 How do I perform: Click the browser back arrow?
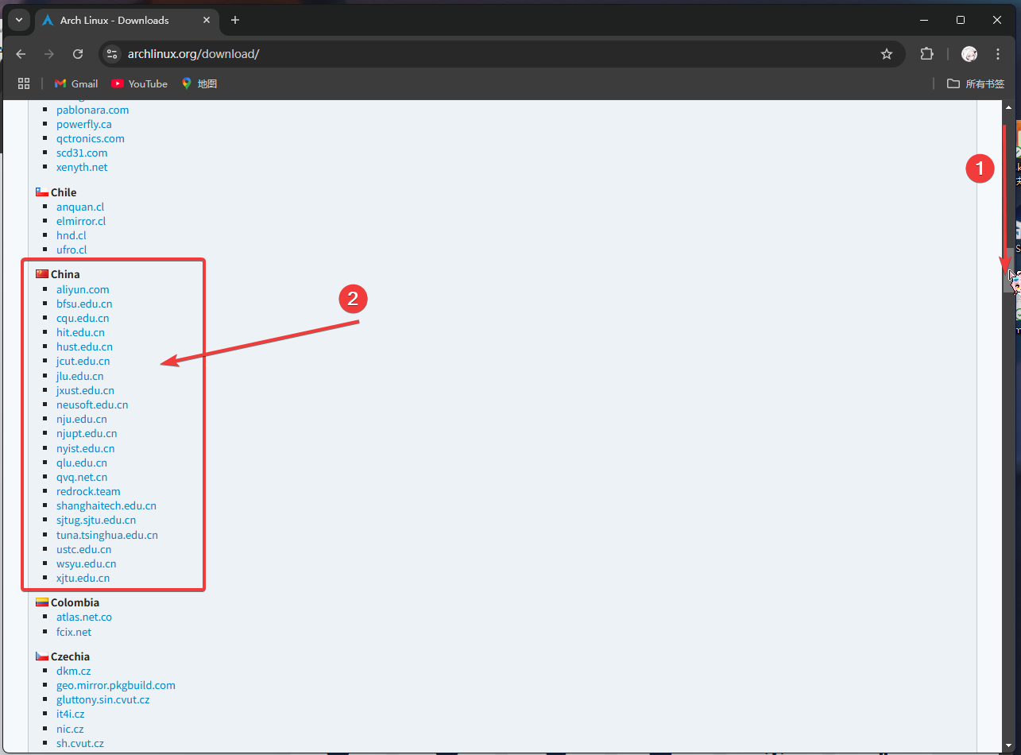click(21, 54)
